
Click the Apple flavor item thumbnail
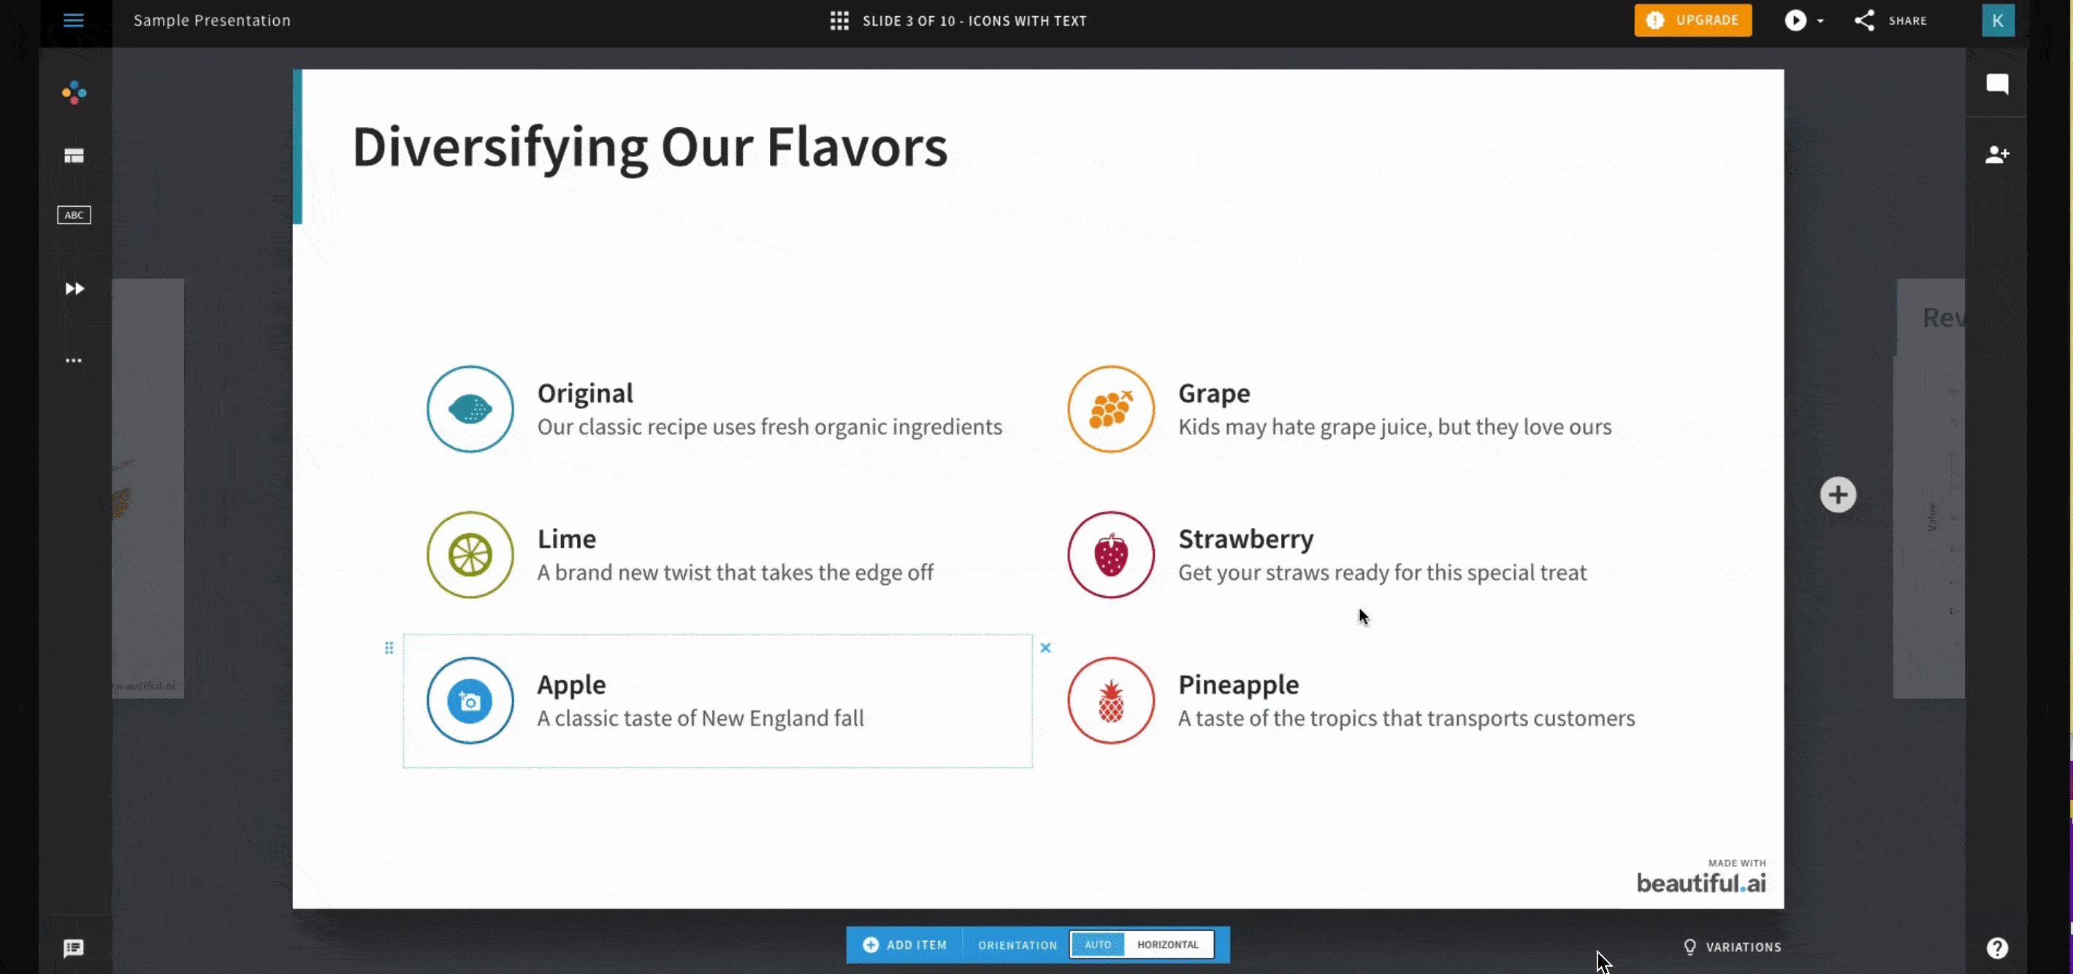pyautogui.click(x=470, y=700)
